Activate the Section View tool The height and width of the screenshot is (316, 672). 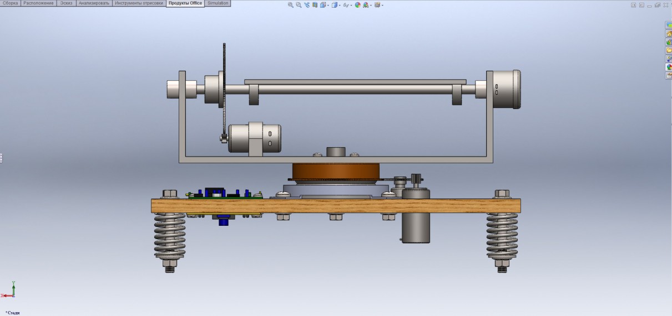click(x=315, y=5)
